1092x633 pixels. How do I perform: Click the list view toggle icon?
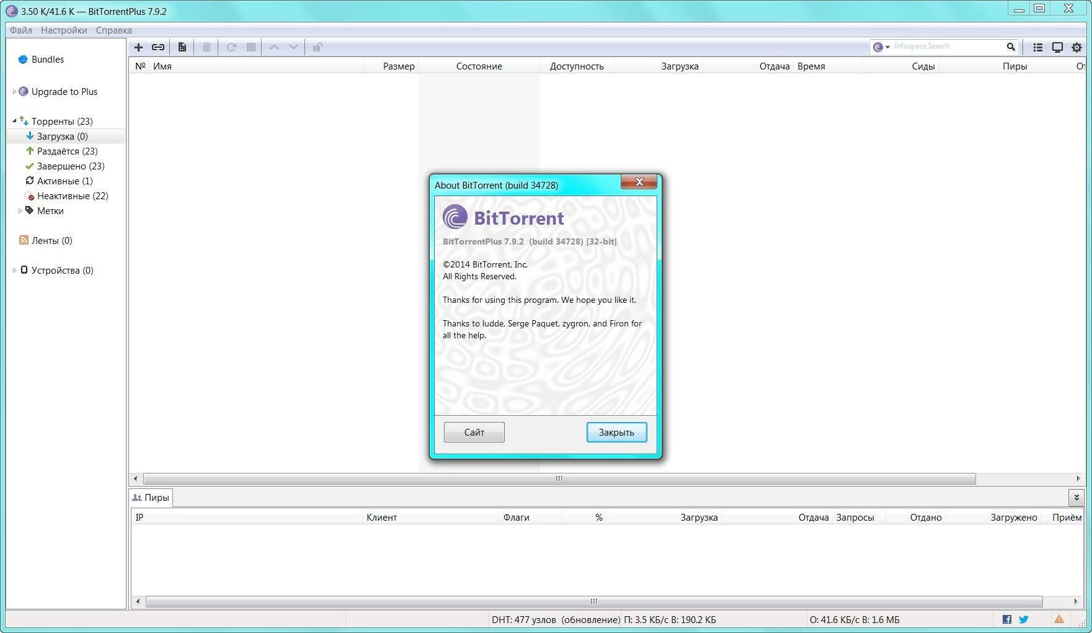1037,47
